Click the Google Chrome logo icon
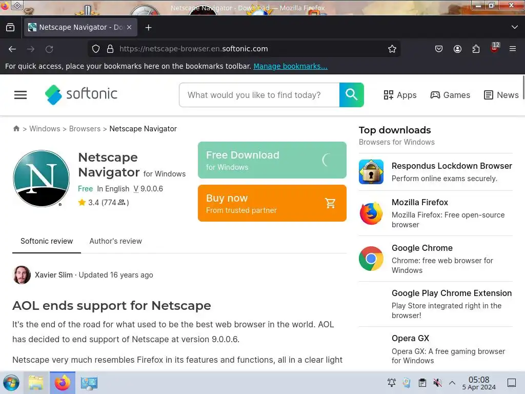Screen dimensions: 525x394 click(x=371, y=259)
